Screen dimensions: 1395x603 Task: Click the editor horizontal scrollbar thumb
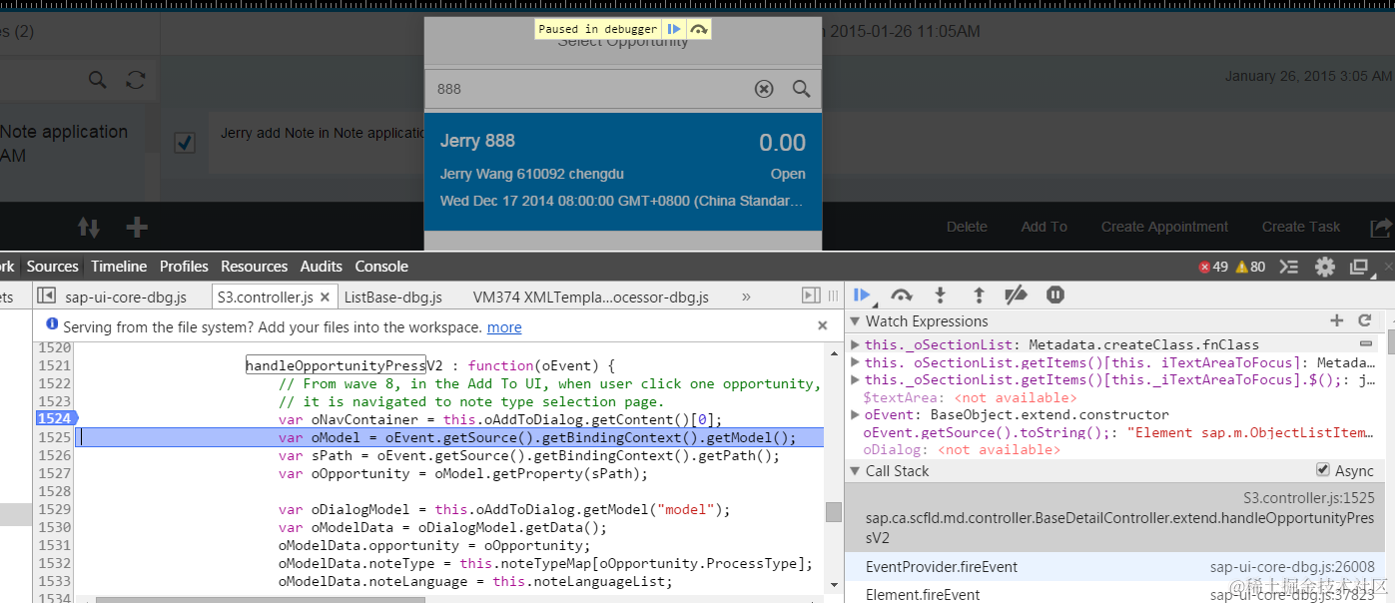pos(261,599)
